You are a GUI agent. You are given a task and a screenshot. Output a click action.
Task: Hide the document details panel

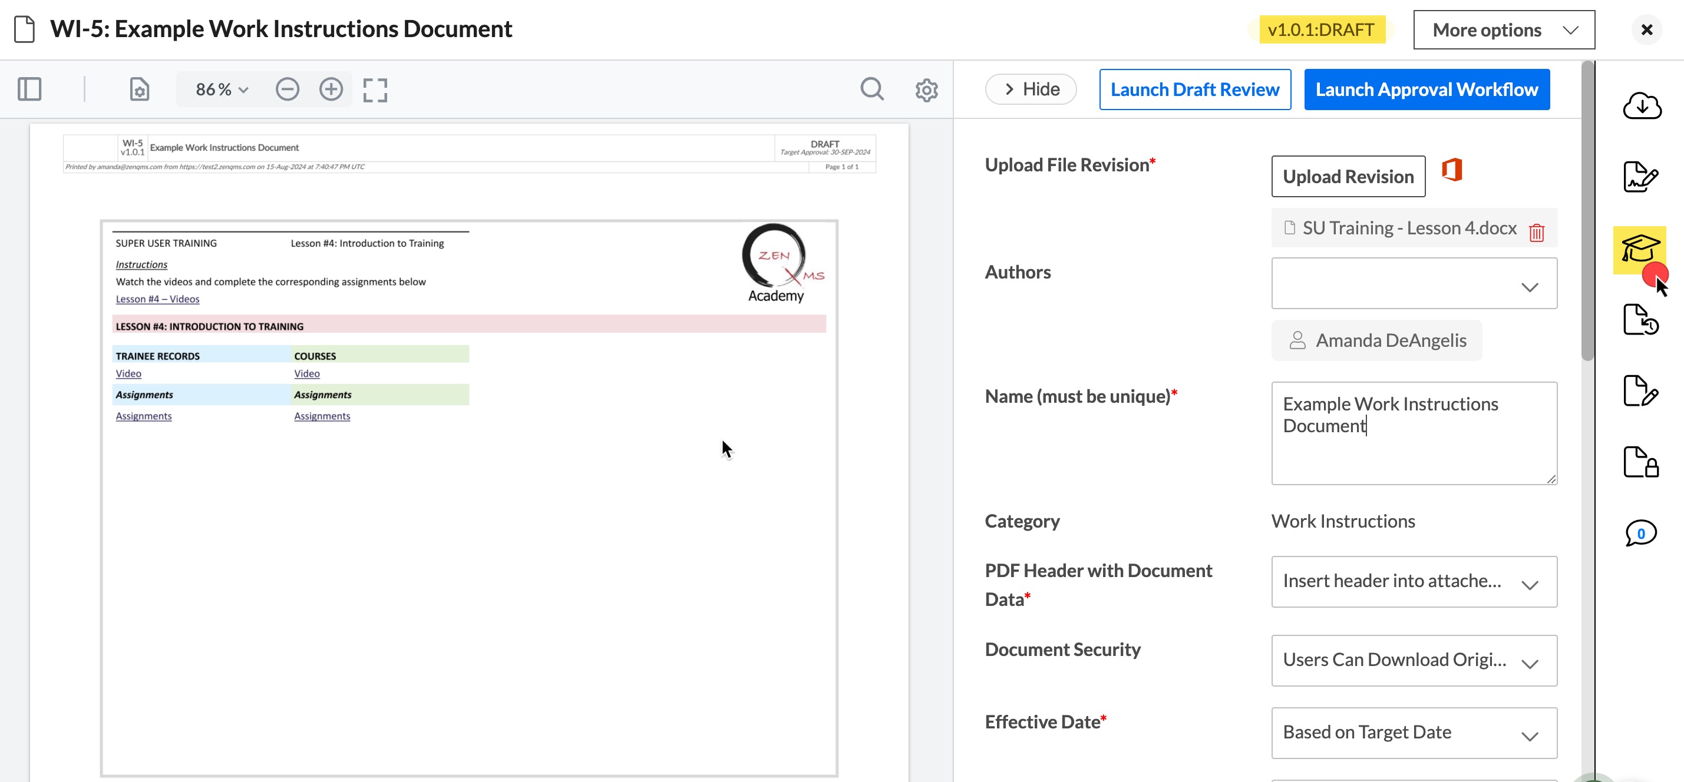click(x=1031, y=90)
